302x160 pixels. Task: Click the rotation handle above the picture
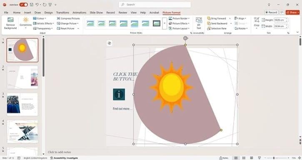pos(185,38)
